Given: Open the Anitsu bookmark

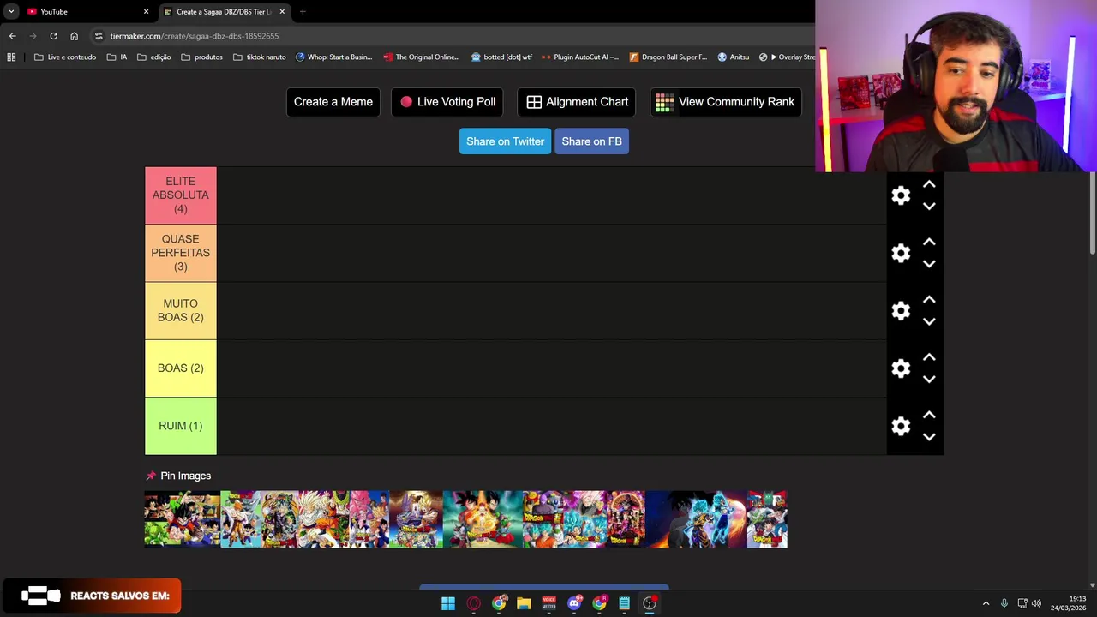Looking at the screenshot, I should point(734,57).
